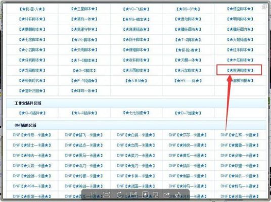
Task: Open the 【★机-器-人★】 link
Action: (32, 9)
